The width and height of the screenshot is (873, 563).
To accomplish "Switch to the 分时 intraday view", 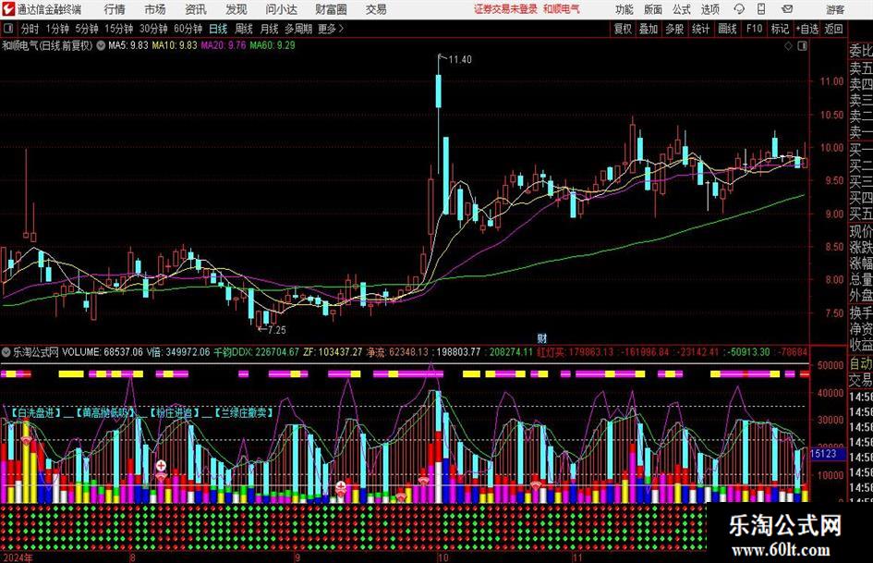I will (30, 29).
